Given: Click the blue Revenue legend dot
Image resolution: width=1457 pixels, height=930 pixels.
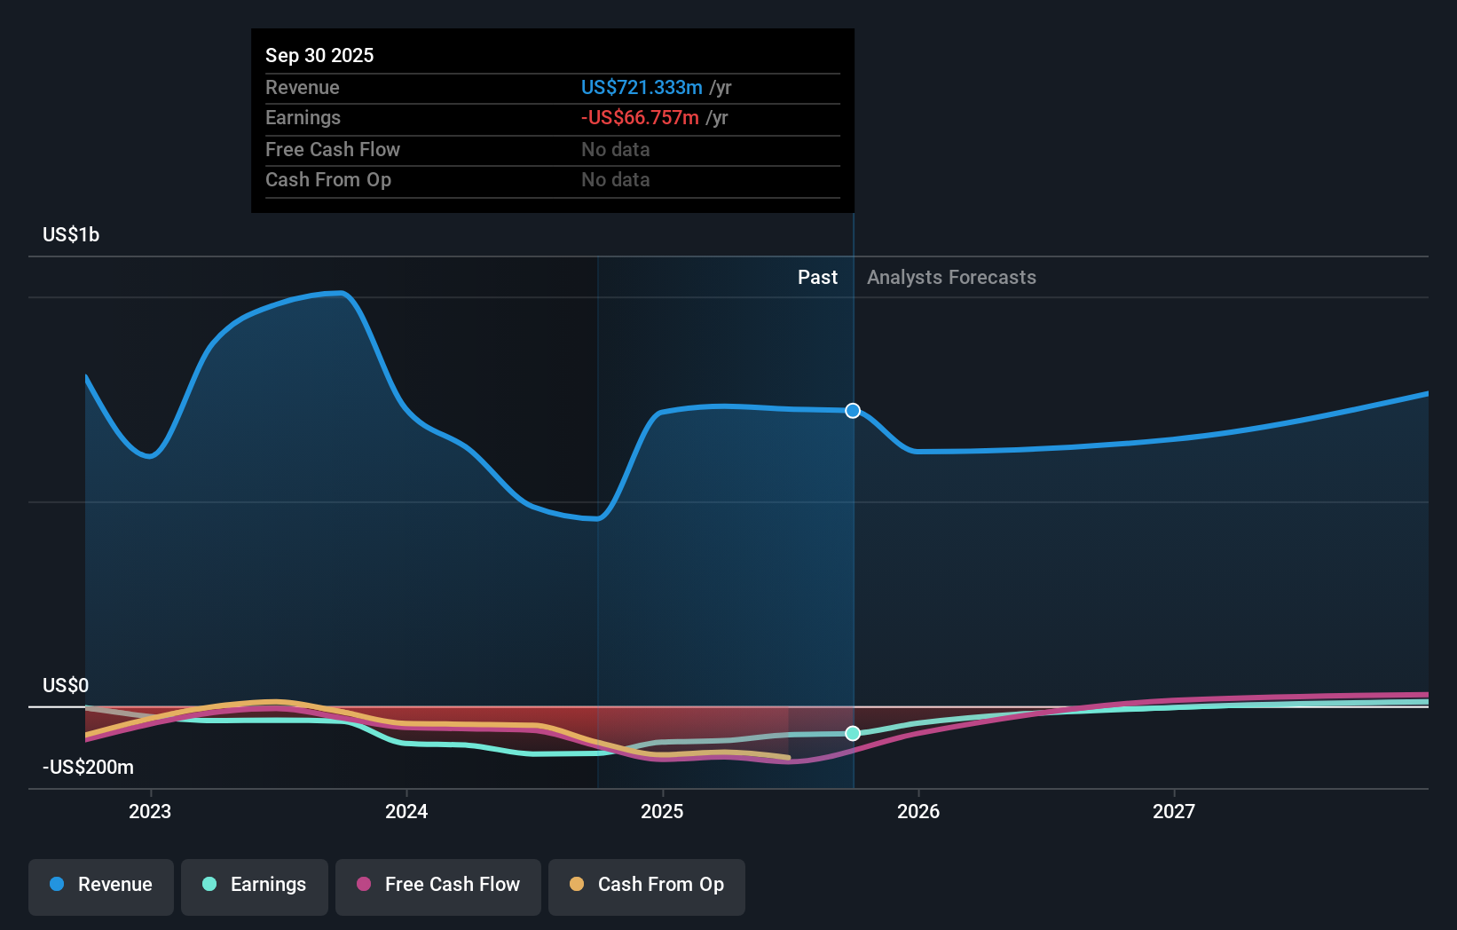Looking at the screenshot, I should pos(57,885).
